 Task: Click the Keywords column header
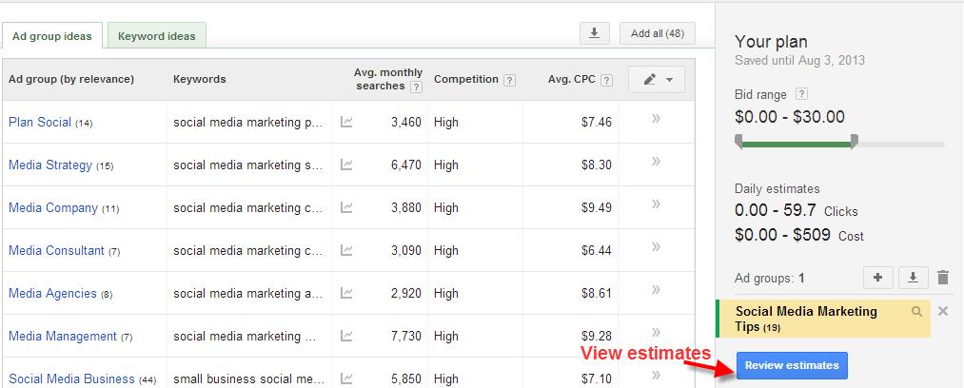(200, 79)
